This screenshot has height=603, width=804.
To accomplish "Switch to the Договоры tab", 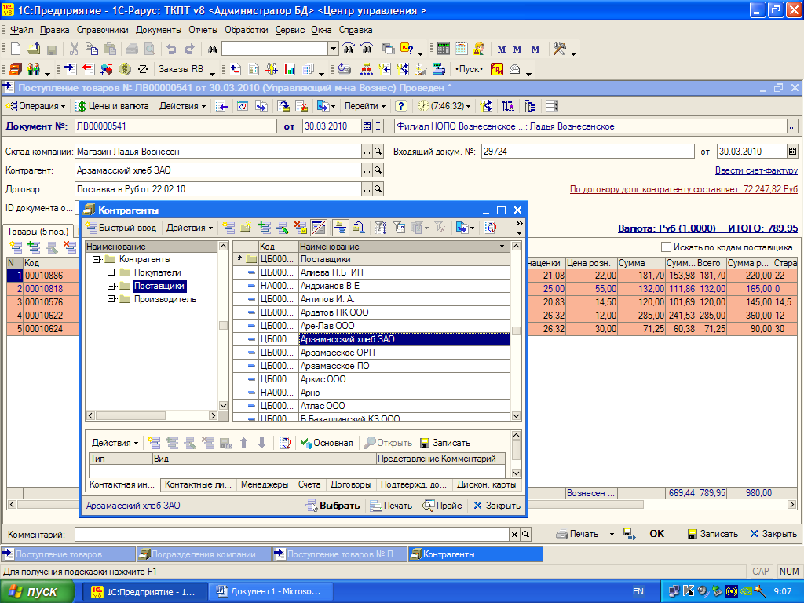I will click(351, 484).
